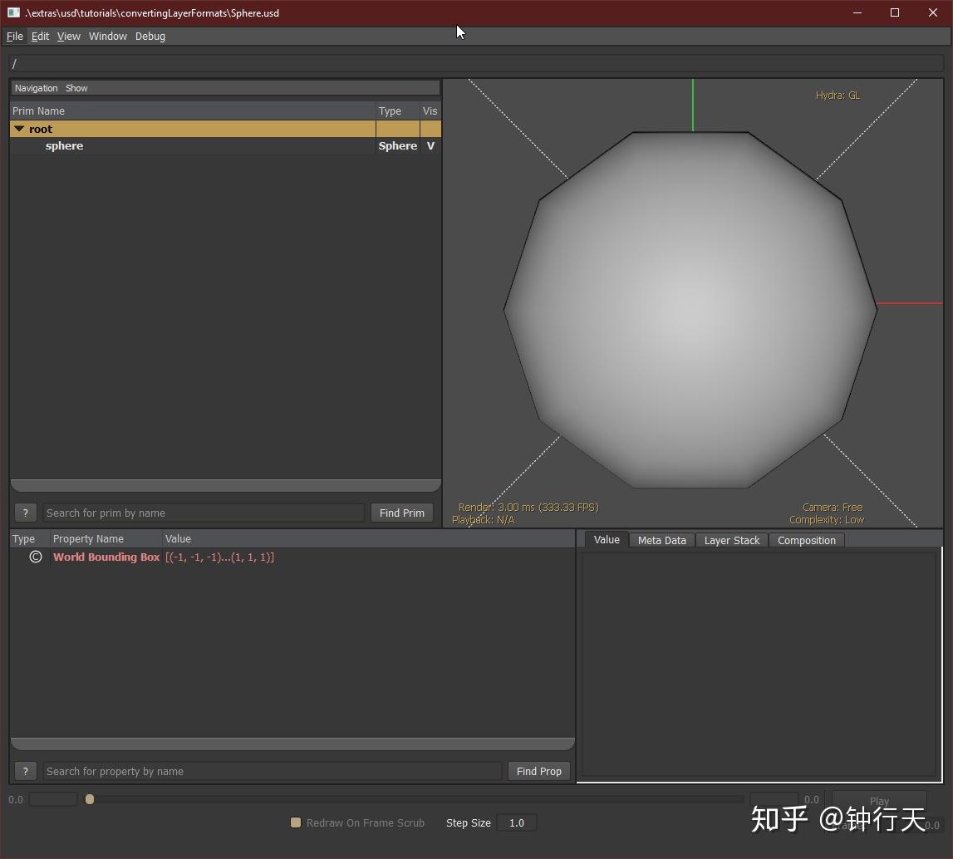The image size is (953, 859).
Task: Open the Debug menu
Action: [150, 37]
